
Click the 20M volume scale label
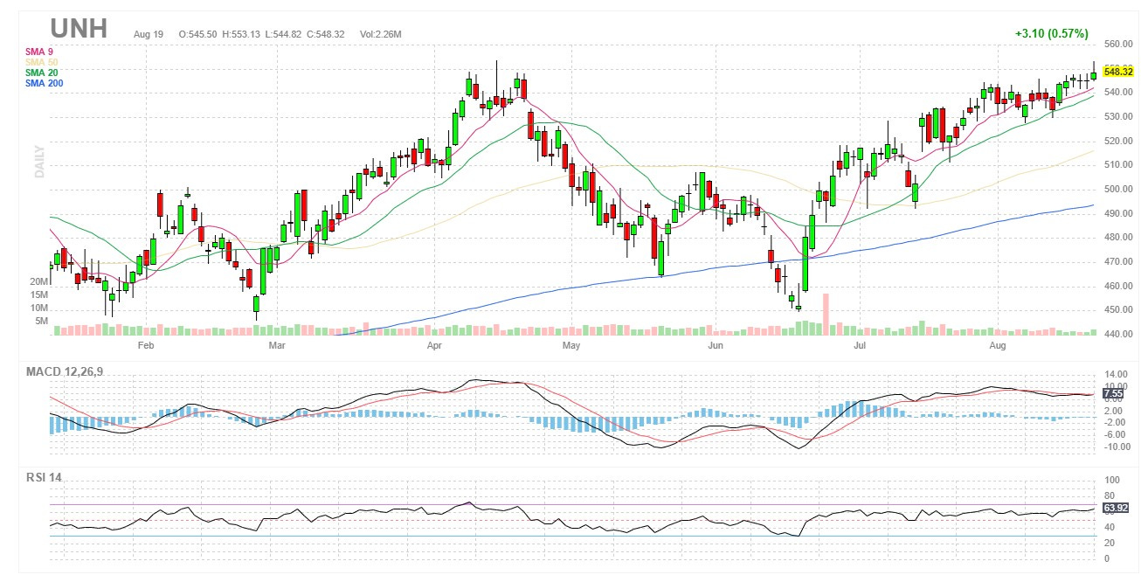[38, 282]
